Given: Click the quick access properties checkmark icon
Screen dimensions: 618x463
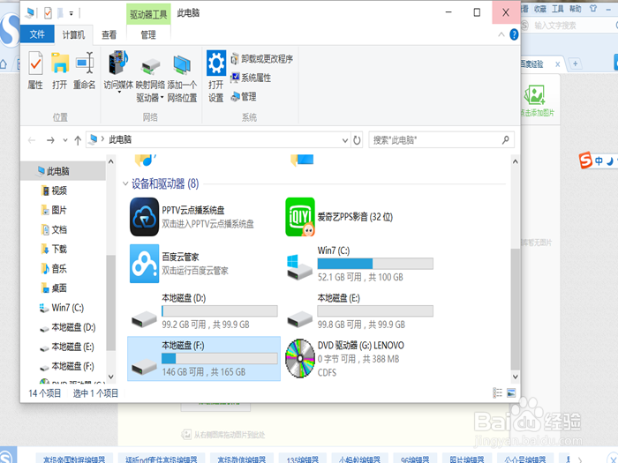Looking at the screenshot, I should click(48, 13).
